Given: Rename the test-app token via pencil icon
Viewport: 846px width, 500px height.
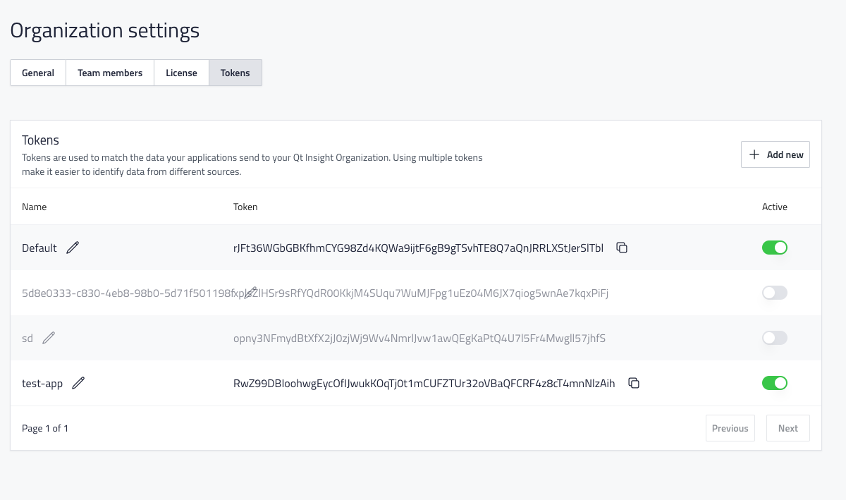Looking at the screenshot, I should point(78,383).
